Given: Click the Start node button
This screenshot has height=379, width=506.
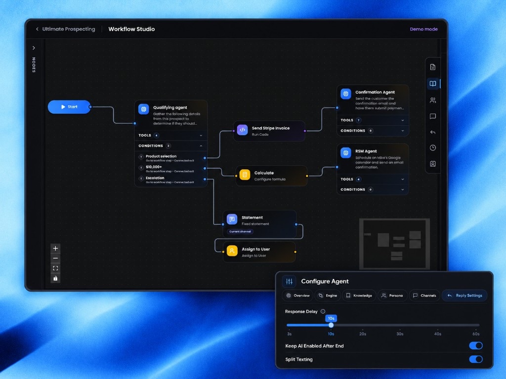Looking at the screenshot, I should coord(69,107).
